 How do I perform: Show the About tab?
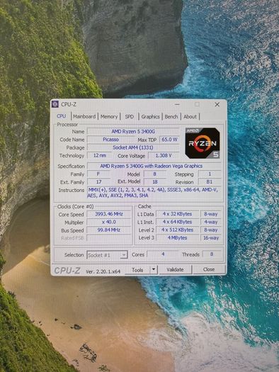pyautogui.click(x=190, y=116)
